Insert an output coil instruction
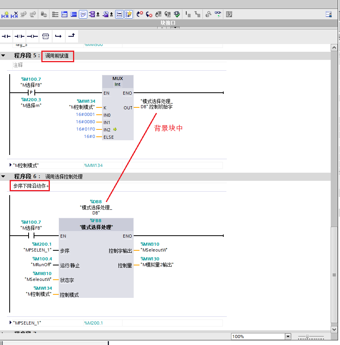 [x=32, y=36]
